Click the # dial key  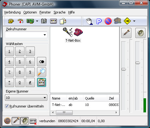[30, 82]
